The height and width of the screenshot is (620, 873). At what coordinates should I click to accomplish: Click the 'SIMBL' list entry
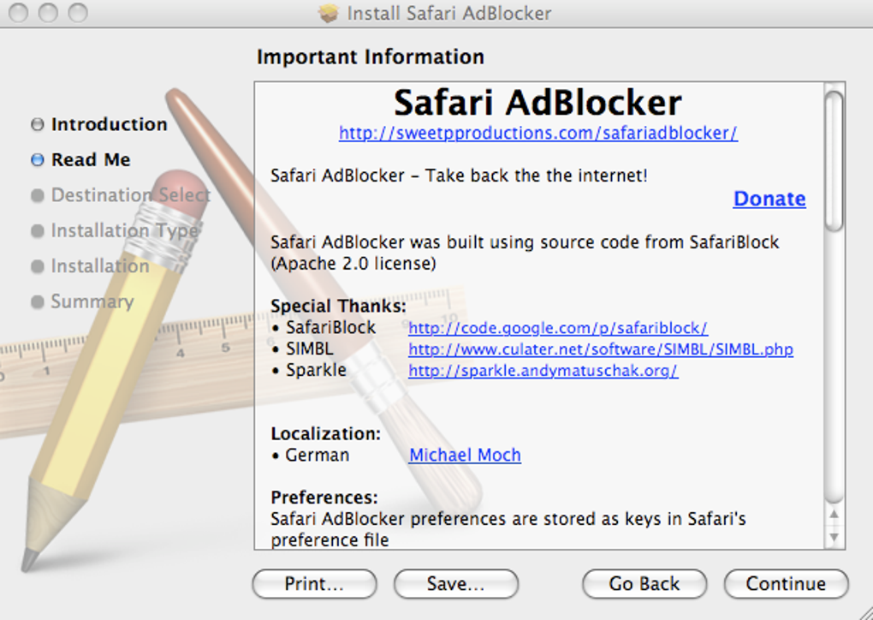(310, 349)
